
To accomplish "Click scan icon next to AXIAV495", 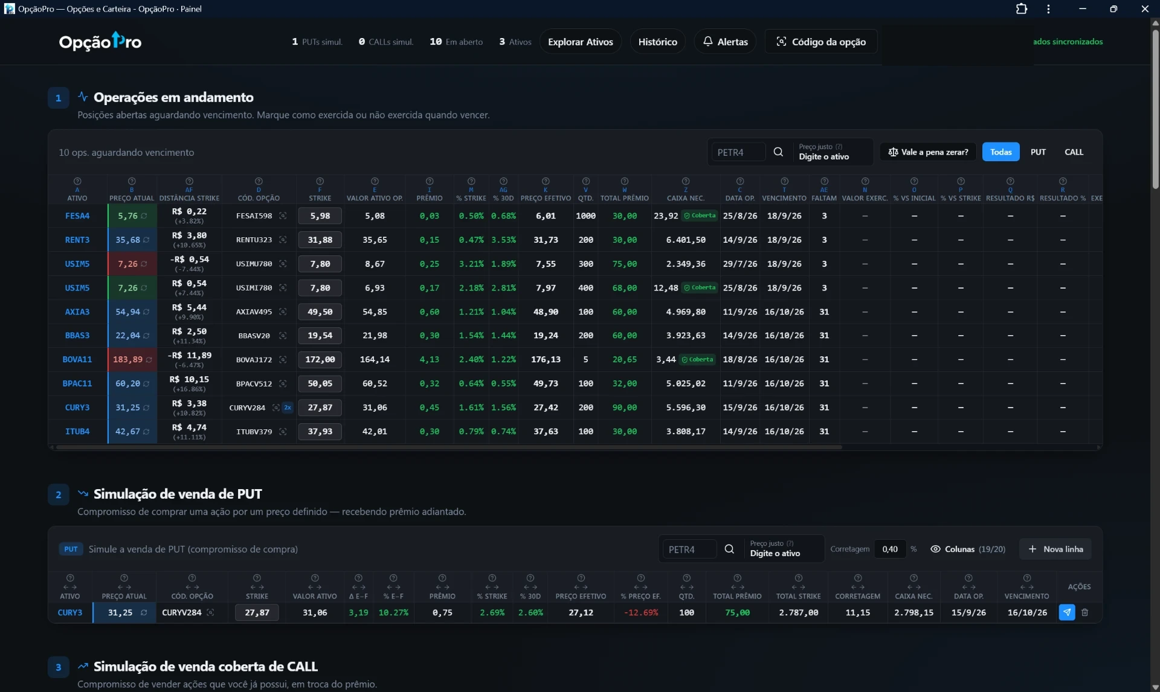I will [x=283, y=312].
